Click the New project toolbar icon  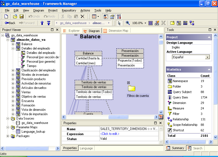click(x=6, y=16)
